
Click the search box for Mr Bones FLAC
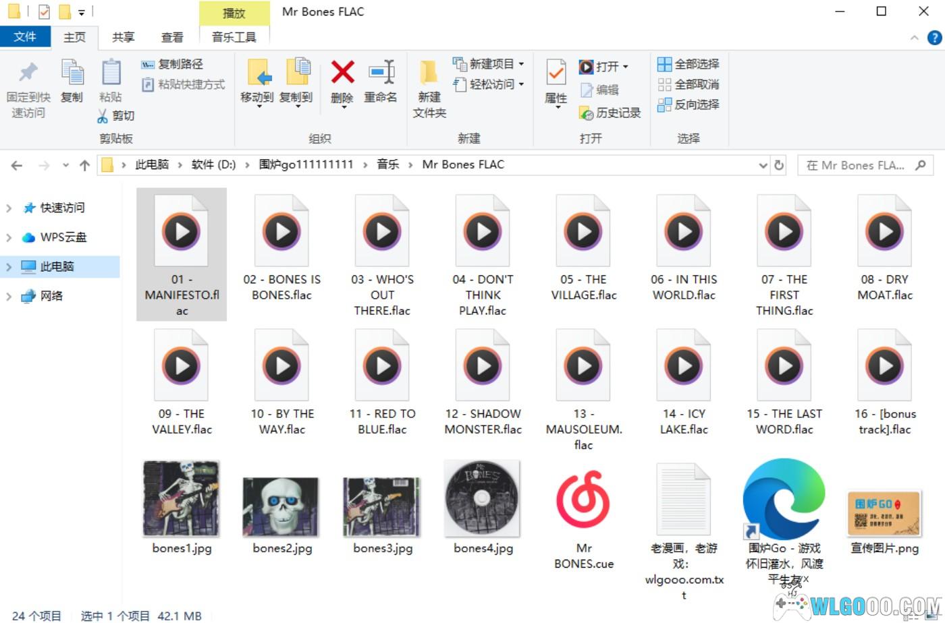856,165
